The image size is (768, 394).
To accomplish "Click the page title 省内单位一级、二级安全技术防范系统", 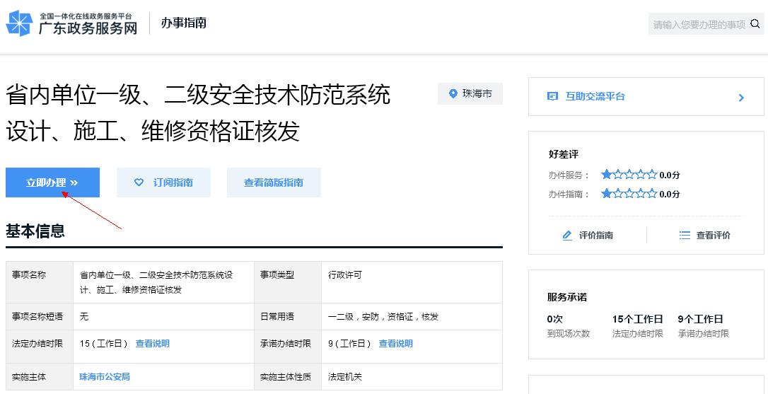I will tap(198, 95).
